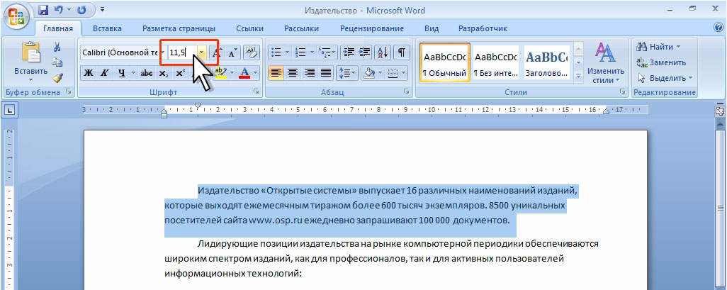727x290 pixels.
Task: Justify the paragraph text
Action: coord(326,73)
